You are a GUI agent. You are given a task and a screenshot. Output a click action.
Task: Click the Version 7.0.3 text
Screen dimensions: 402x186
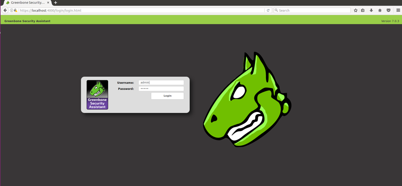(x=390, y=21)
